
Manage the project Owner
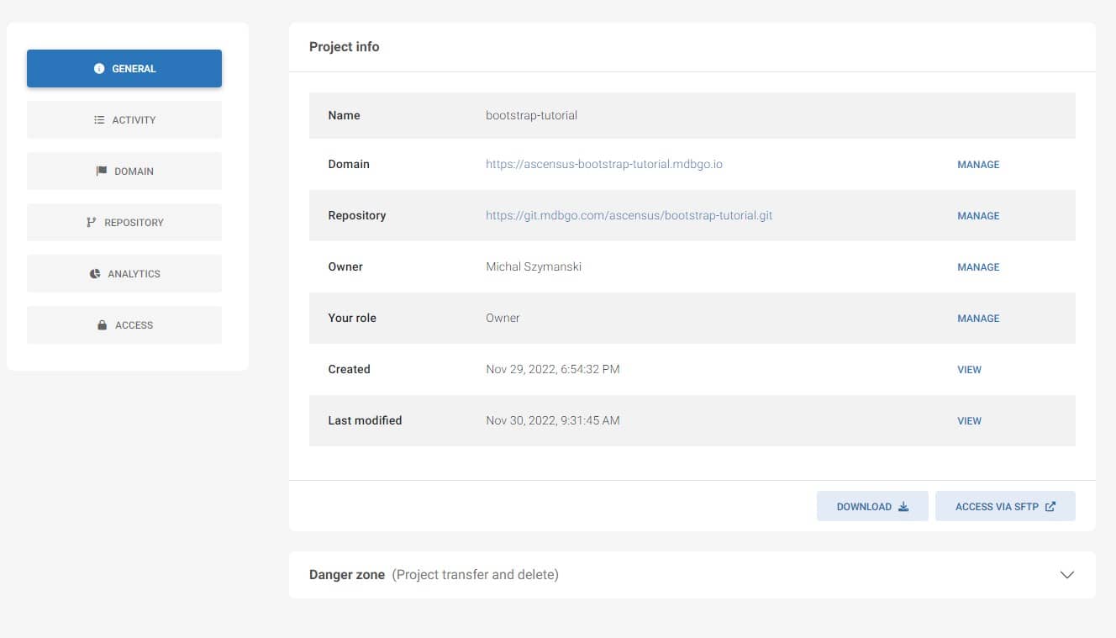tap(978, 267)
